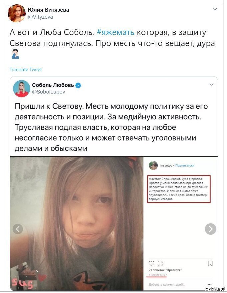Click Translate Tweet link

click(x=26, y=70)
